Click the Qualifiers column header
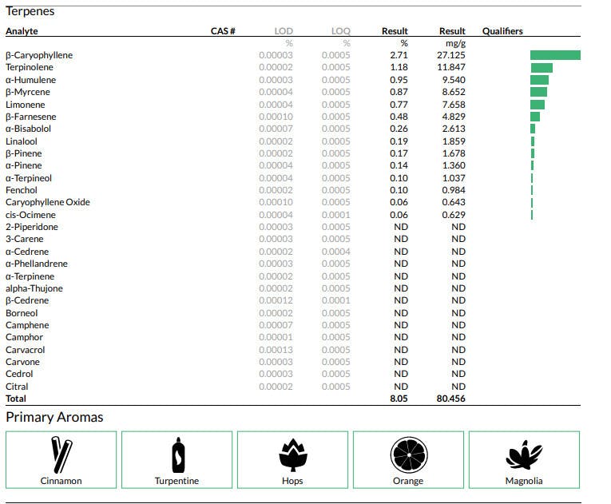 (502, 31)
